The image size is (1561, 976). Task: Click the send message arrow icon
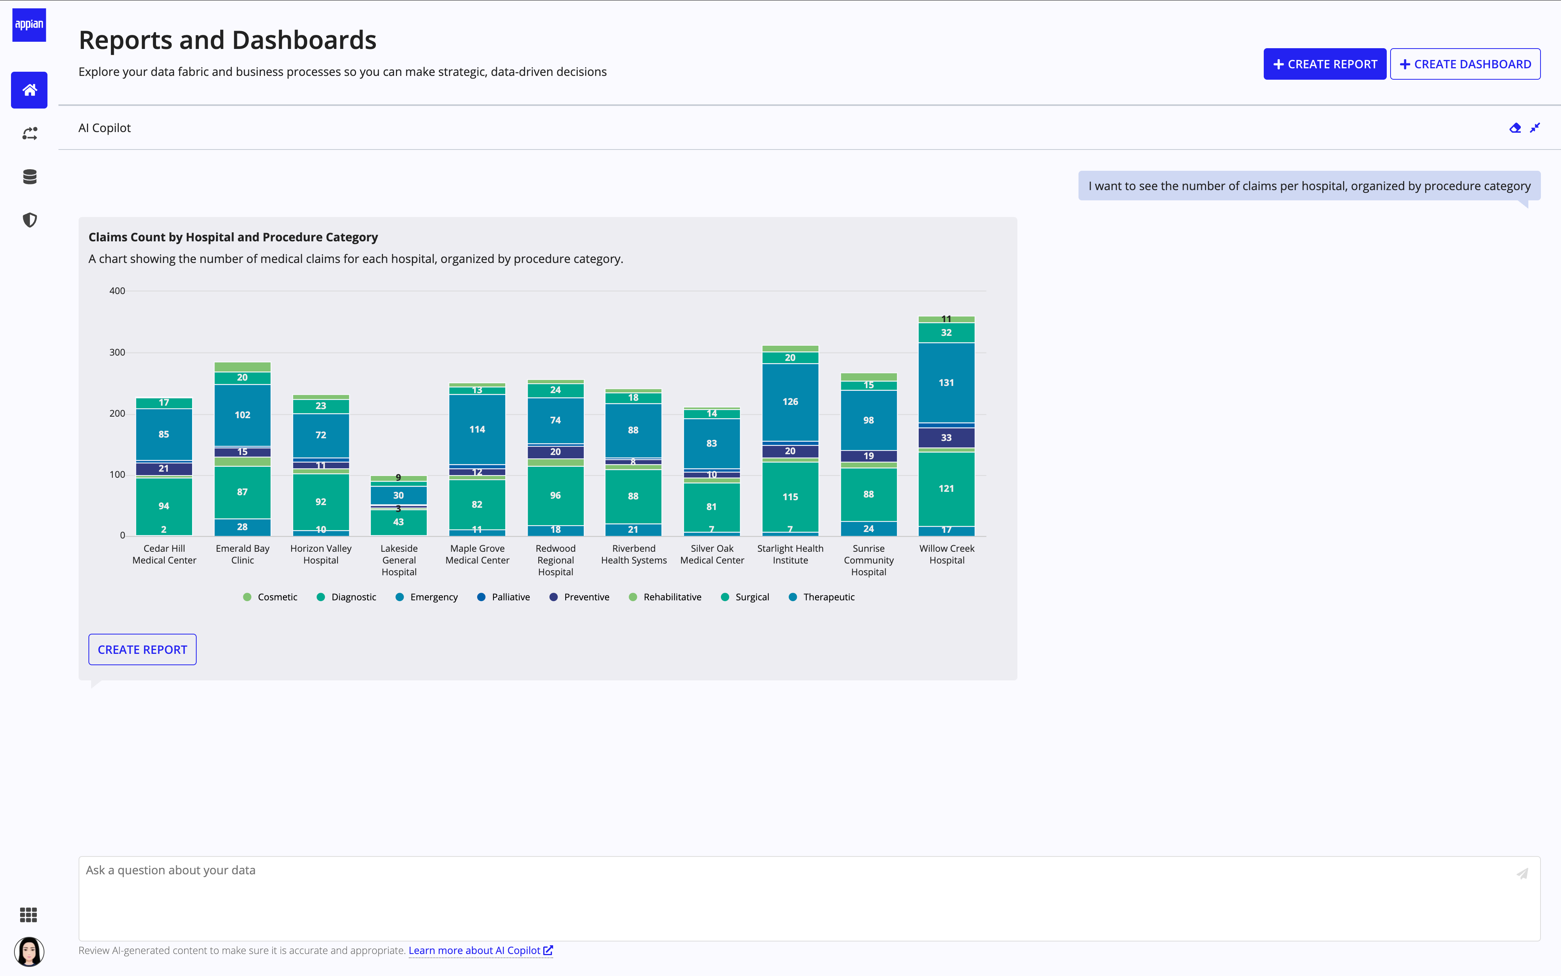pos(1522,874)
